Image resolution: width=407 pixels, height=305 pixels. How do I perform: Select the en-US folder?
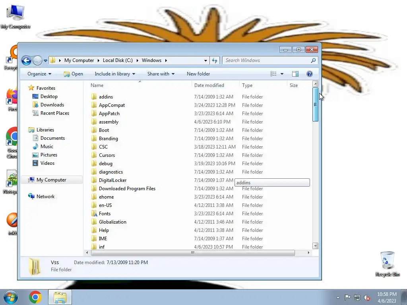pyautogui.click(x=105, y=205)
